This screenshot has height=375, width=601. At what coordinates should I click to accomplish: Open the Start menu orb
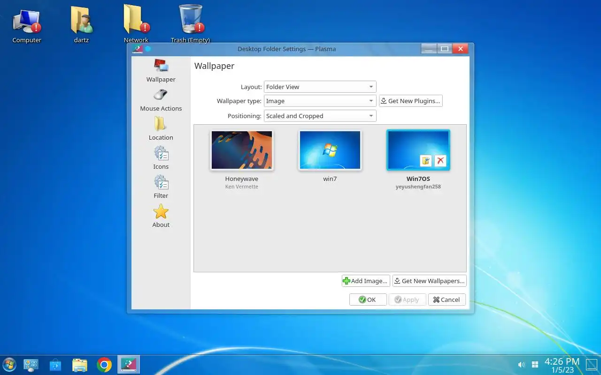[9, 365]
